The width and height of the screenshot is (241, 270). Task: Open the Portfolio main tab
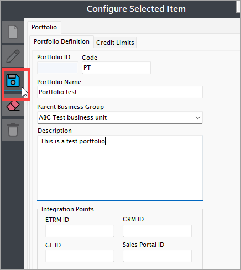[44, 27]
